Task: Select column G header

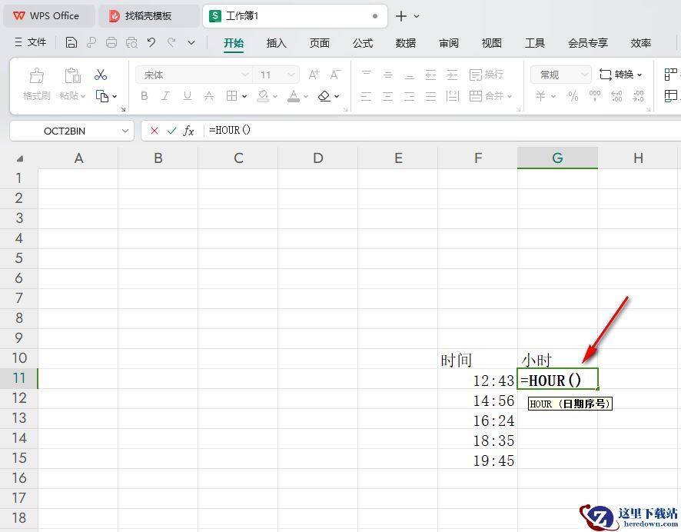Action: point(557,158)
